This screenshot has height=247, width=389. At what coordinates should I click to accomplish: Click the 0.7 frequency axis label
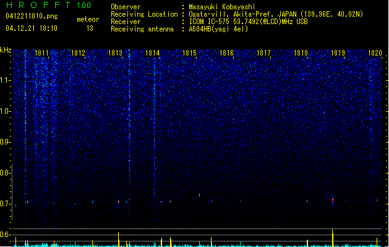(6, 204)
